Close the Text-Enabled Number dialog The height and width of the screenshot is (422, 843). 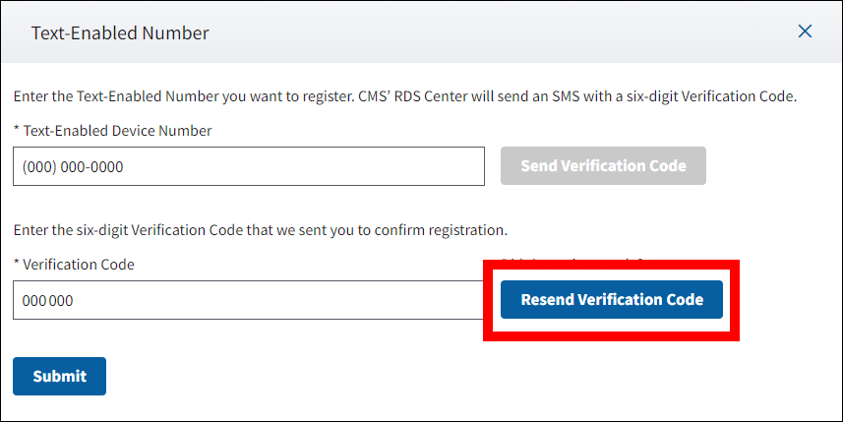pos(805,31)
